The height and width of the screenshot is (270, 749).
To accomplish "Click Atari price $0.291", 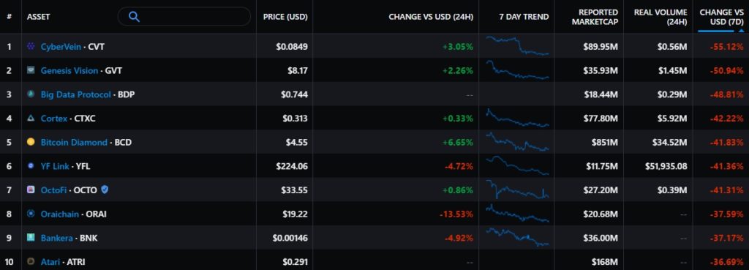I will coord(295,262).
